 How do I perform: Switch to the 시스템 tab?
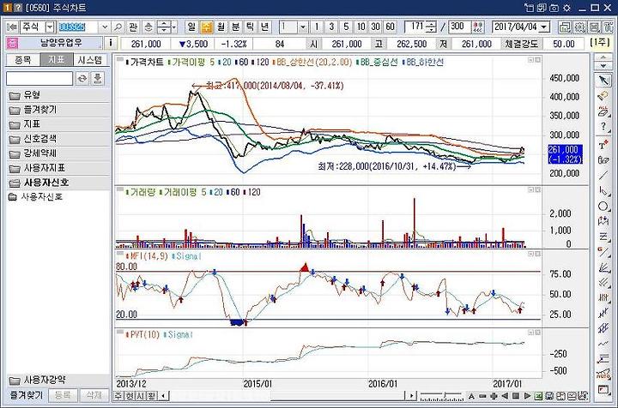(90, 60)
